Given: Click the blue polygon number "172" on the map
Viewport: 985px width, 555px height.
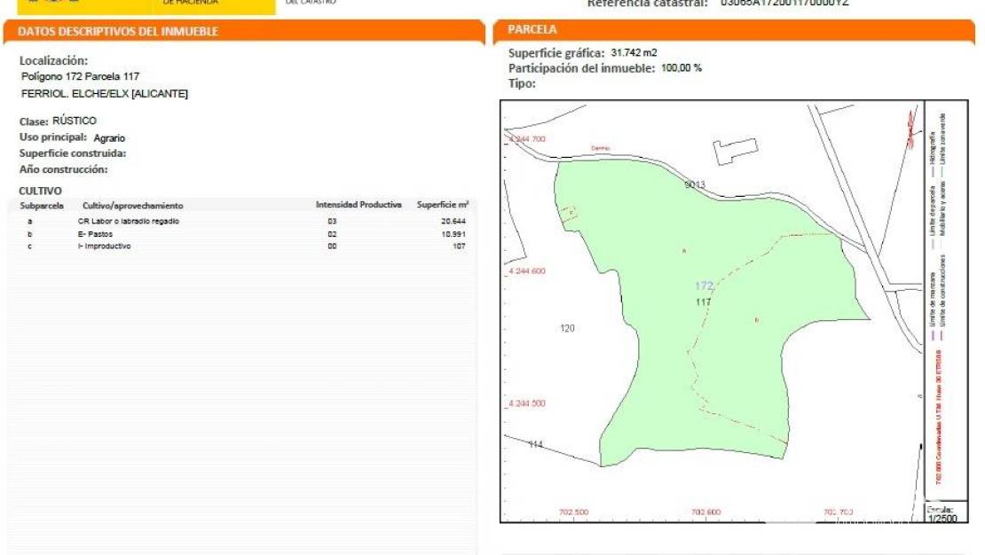Looking at the screenshot, I should coord(704,286).
